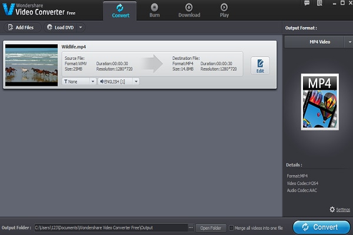Screen dimensions: 353x235
Task: Click Open Folder button
Action: (x=211, y=228)
